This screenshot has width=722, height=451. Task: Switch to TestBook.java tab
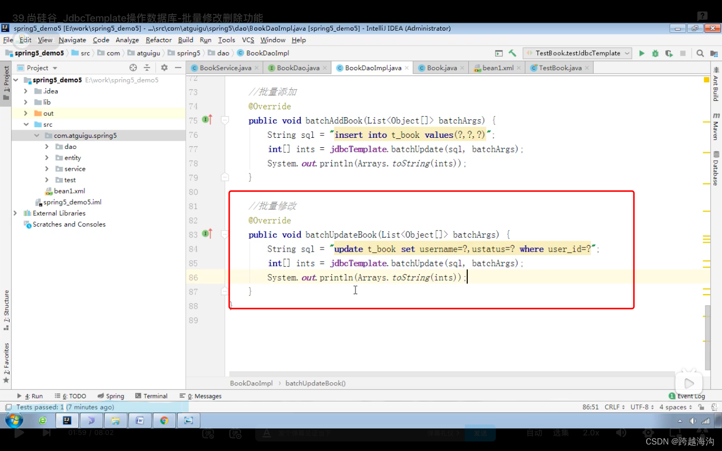click(560, 68)
